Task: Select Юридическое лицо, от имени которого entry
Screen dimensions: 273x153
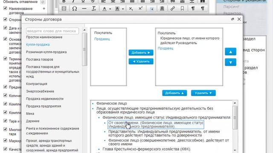Action: pos(190,41)
